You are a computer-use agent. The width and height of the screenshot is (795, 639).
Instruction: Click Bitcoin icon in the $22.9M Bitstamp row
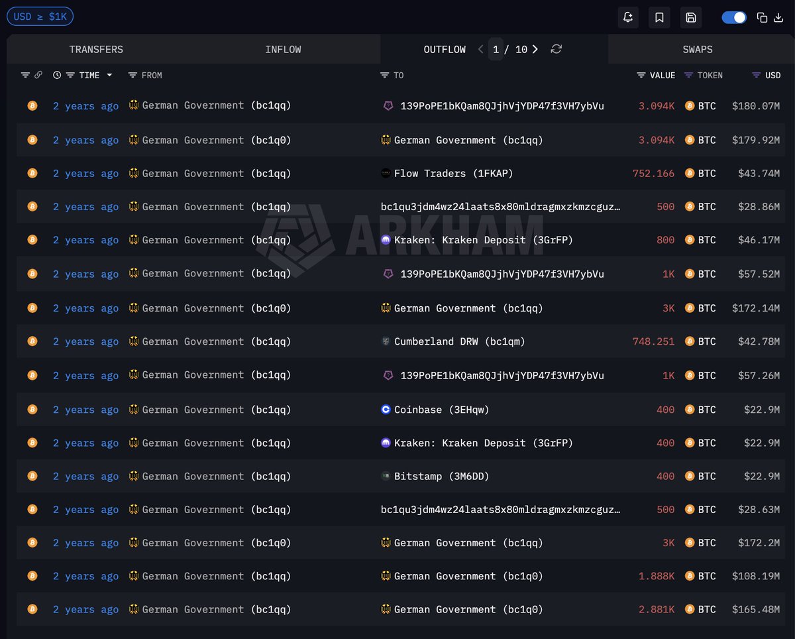[x=32, y=476]
